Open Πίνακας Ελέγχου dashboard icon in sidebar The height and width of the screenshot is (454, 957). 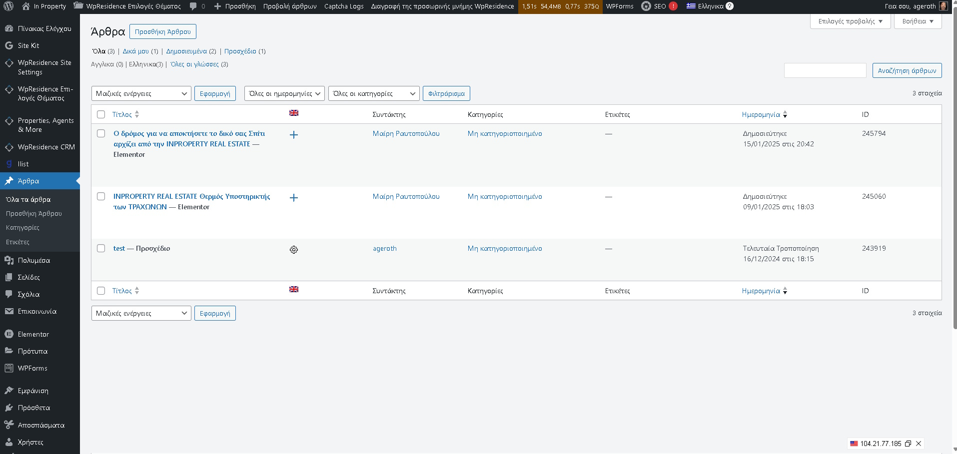click(x=9, y=28)
